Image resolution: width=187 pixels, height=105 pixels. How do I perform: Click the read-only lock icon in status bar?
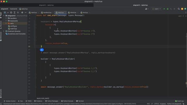[x=183, y=104]
